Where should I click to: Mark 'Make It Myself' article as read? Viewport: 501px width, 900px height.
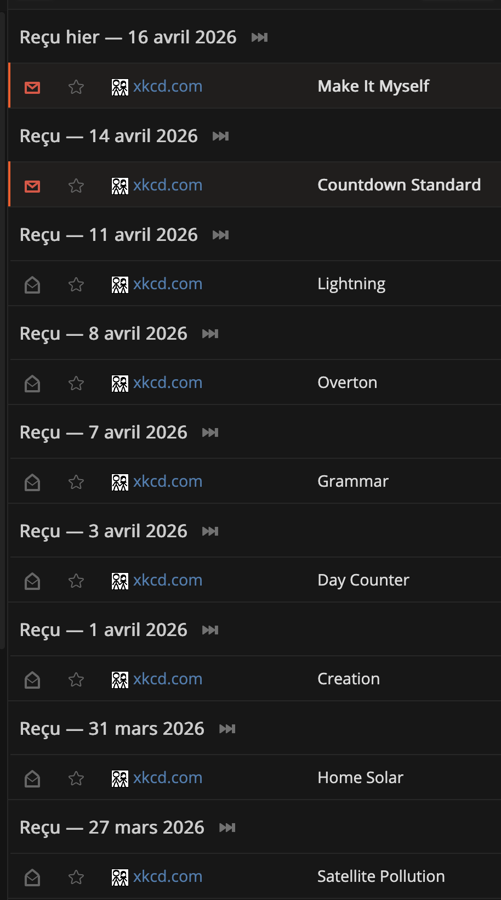(32, 87)
